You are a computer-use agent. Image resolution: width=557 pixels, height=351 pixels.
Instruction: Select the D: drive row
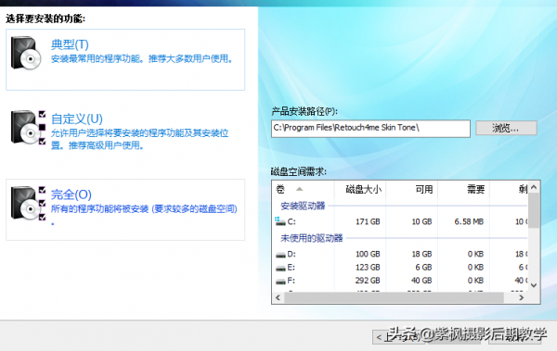tap(400, 254)
